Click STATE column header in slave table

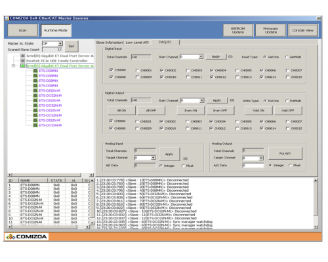pyautogui.click(x=56, y=181)
